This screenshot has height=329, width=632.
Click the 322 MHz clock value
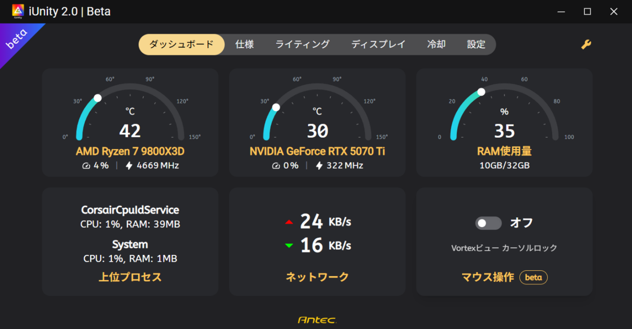345,166
